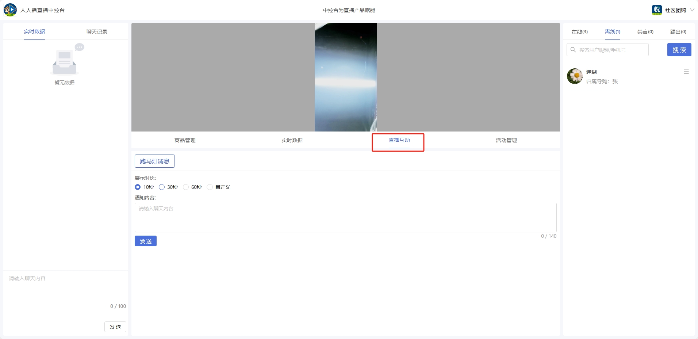Focus the 搜索用户昵称/手机号 search field
Image resolution: width=698 pixels, height=339 pixels.
tap(607, 50)
